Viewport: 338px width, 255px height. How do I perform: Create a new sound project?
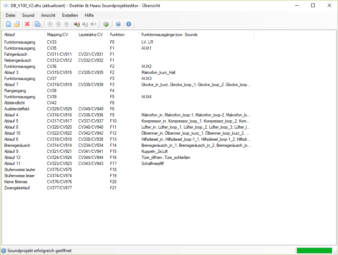click(x=9, y=24)
